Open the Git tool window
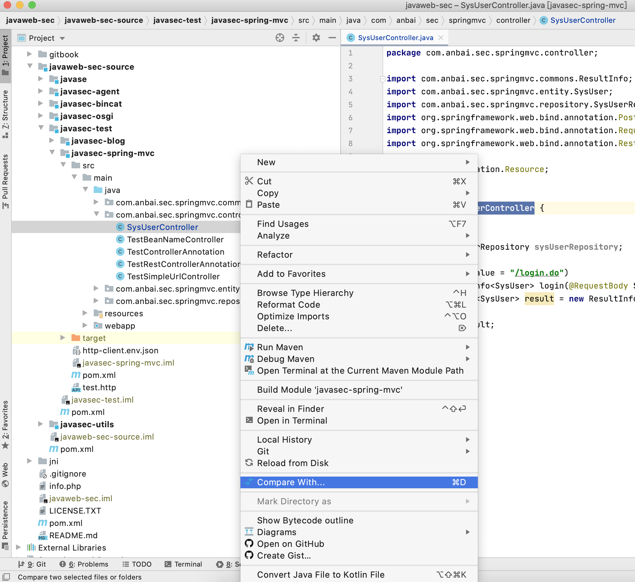 pyautogui.click(x=32, y=564)
